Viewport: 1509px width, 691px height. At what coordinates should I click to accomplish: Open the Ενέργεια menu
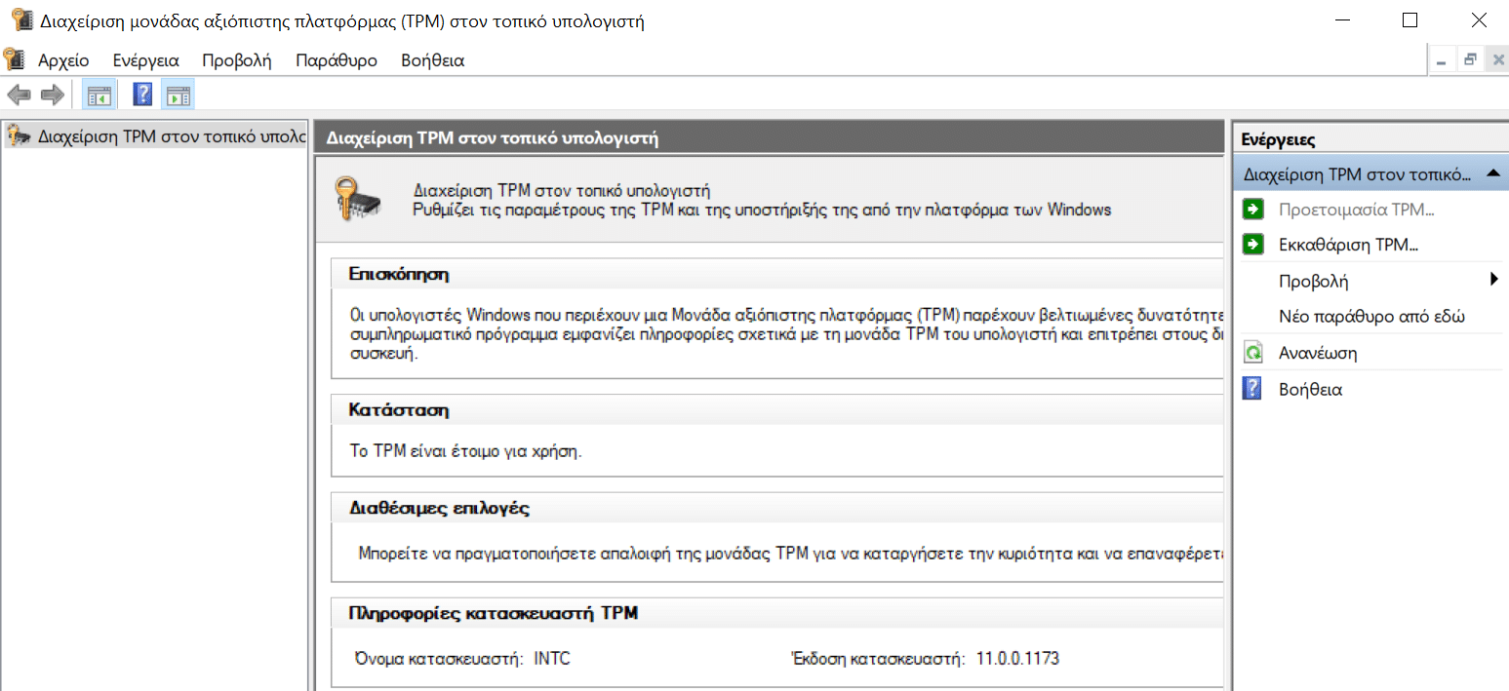pyautogui.click(x=146, y=60)
